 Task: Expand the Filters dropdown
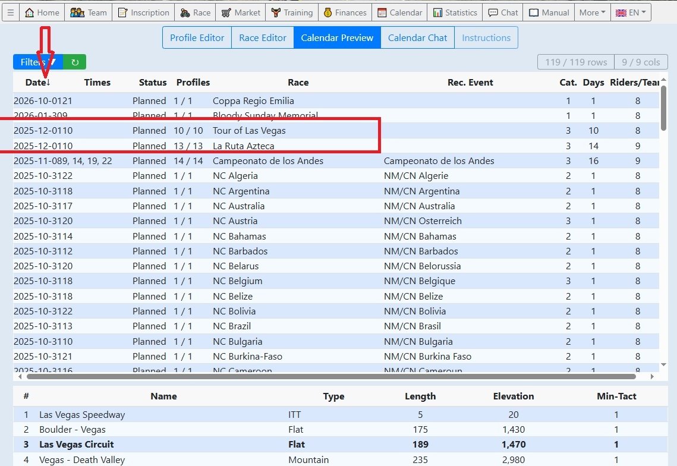37,62
